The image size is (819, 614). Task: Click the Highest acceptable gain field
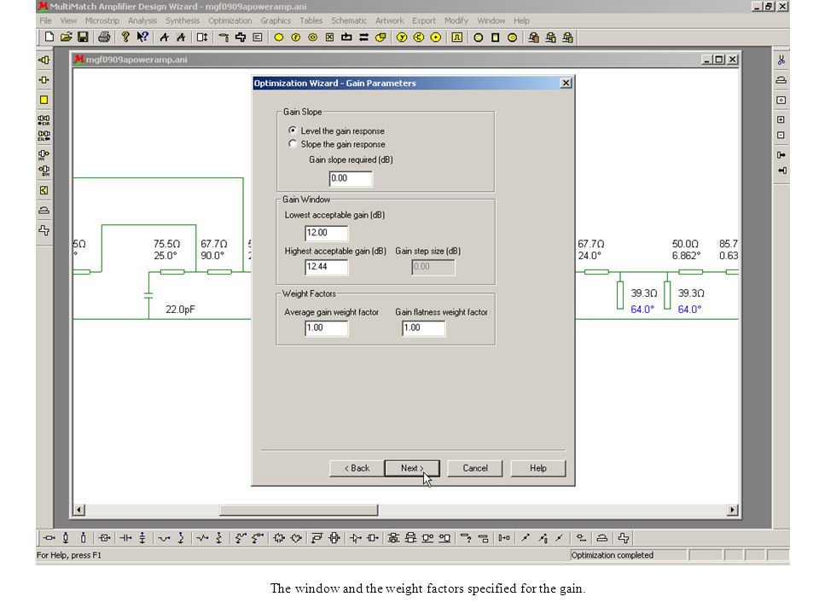326,267
